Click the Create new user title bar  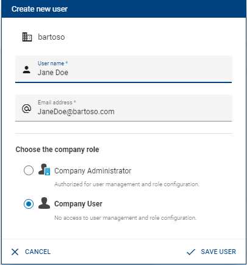124,9
